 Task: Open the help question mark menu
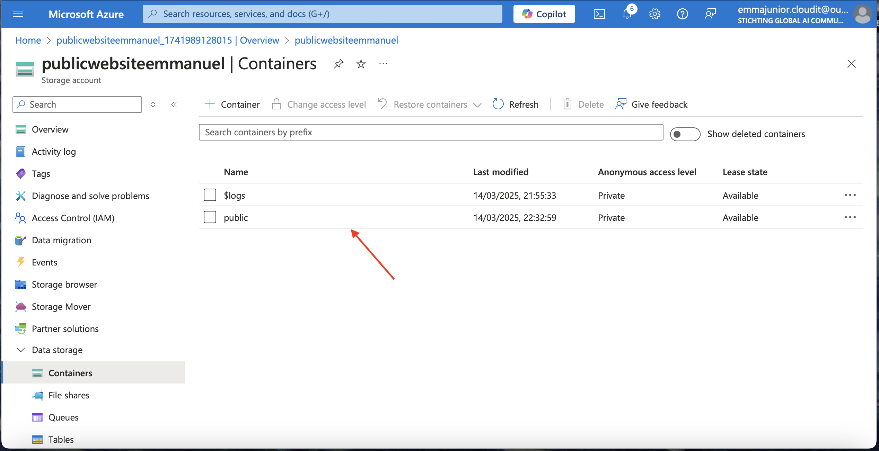682,14
